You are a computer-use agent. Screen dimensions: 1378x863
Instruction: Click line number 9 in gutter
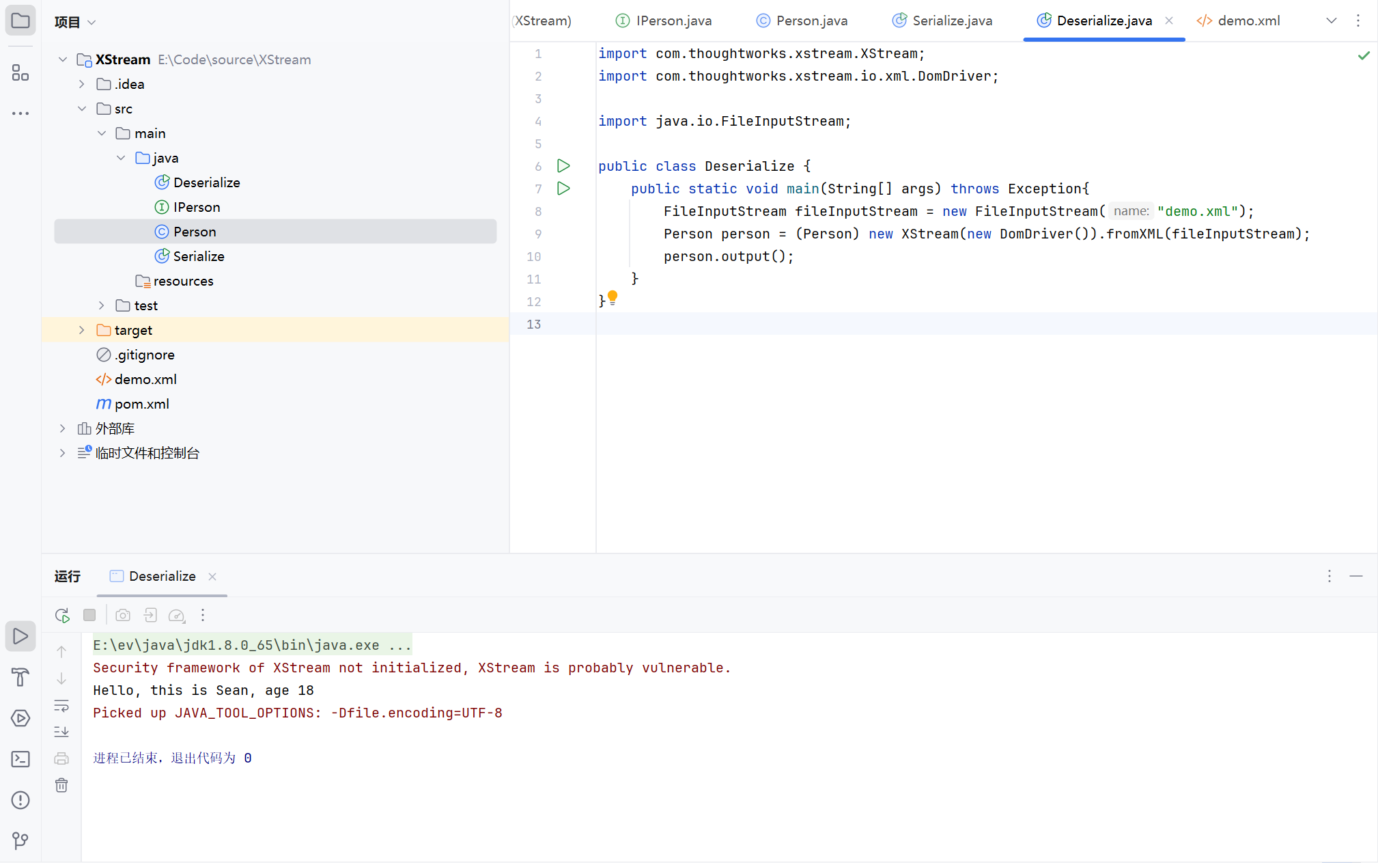pos(538,234)
